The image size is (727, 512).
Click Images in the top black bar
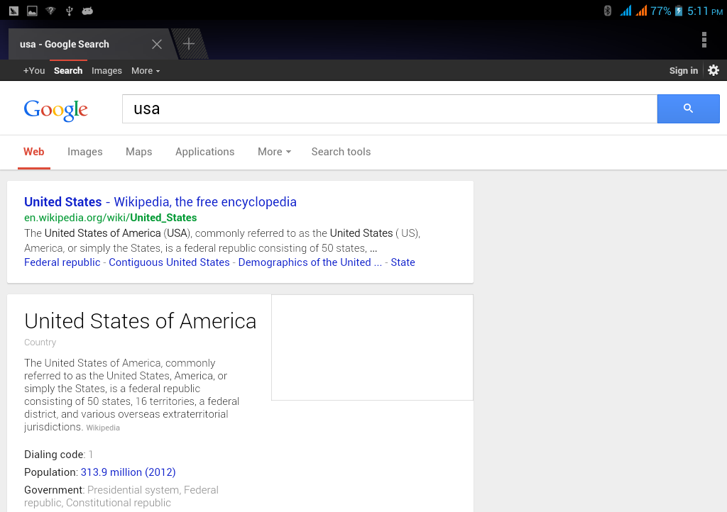pos(106,71)
